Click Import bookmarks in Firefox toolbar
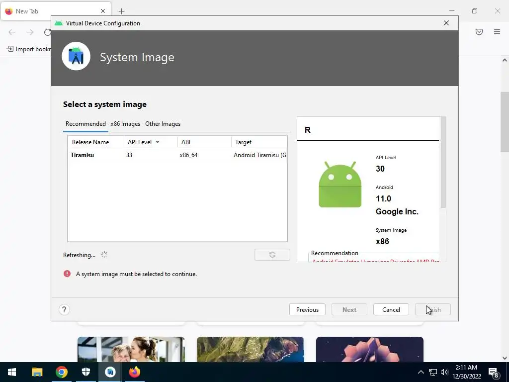Viewport: 509px width, 382px height. coord(28,49)
